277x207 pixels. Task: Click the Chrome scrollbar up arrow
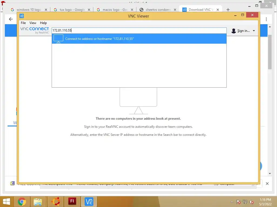click(270, 27)
